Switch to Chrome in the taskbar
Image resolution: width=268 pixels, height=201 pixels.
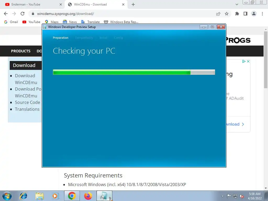click(x=72, y=196)
